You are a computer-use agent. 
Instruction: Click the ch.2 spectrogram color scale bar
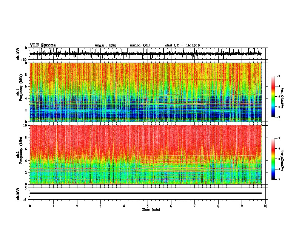[x=273, y=159]
